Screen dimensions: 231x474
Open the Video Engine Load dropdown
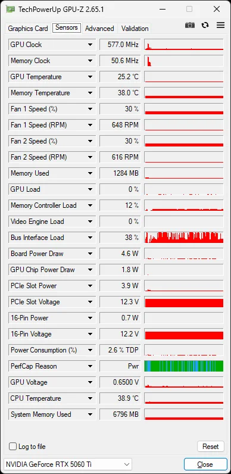pyautogui.click(x=90, y=222)
